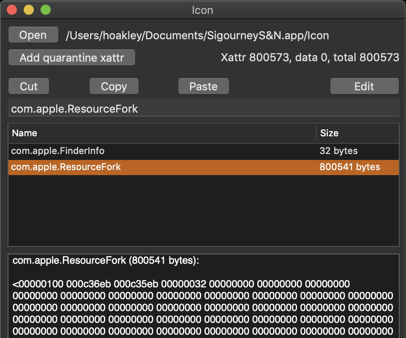The width and height of the screenshot is (406, 338).
Task: Click the hex line starting <00000100
Action: click(181, 284)
